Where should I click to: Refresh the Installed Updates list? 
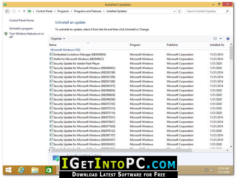coord(179,11)
